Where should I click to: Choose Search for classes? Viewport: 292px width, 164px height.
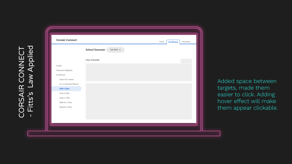pyautogui.click(x=67, y=79)
